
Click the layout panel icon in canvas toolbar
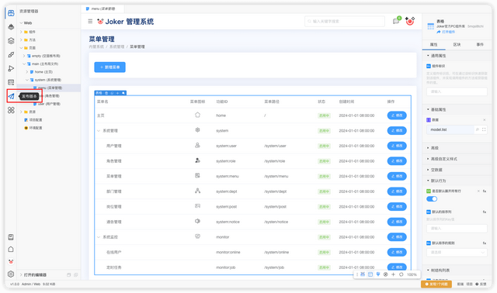tap(370, 274)
